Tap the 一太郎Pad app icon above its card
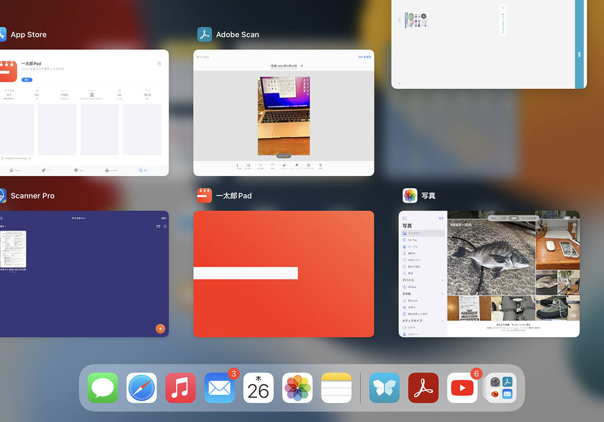Image resolution: width=604 pixels, height=422 pixels. click(x=204, y=195)
